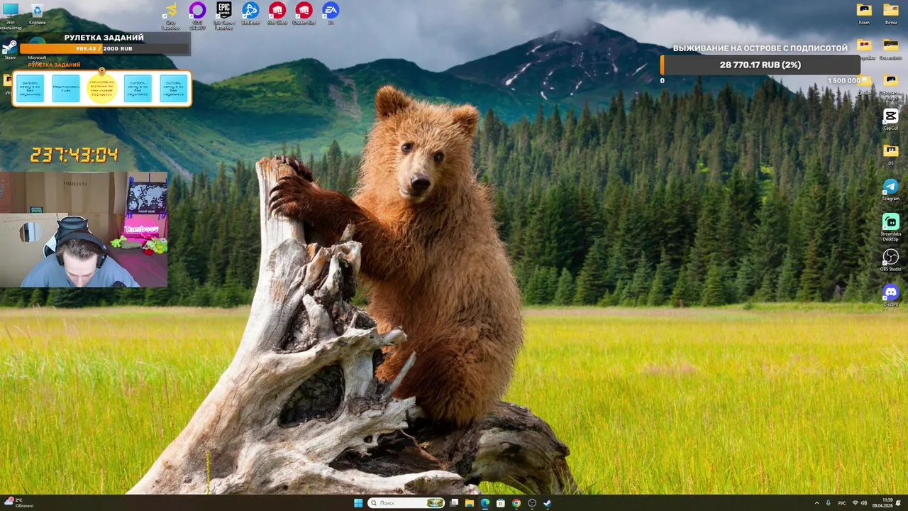This screenshot has width=908, height=511.
Task: Select the Этот компьютер desktop icon
Action: (11, 16)
